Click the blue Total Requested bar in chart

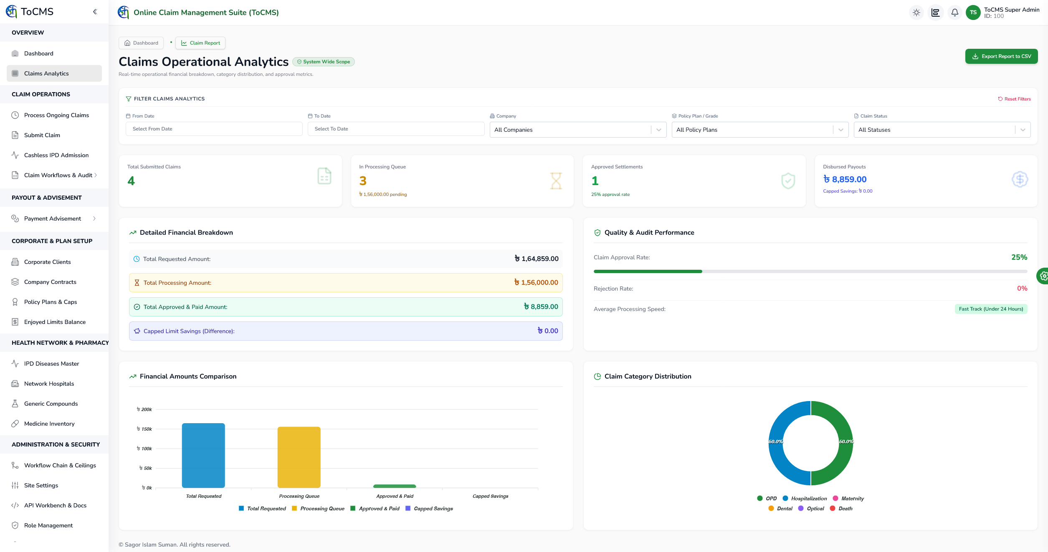coord(203,455)
